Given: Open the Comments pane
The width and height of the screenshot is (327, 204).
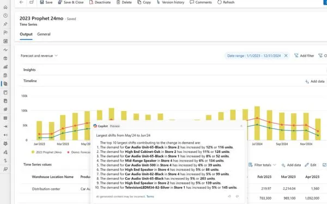Looking at the screenshot, I should point(201,2).
